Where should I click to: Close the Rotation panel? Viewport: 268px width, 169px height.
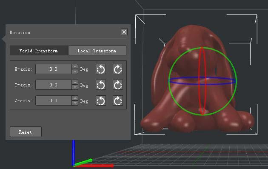coord(124,32)
